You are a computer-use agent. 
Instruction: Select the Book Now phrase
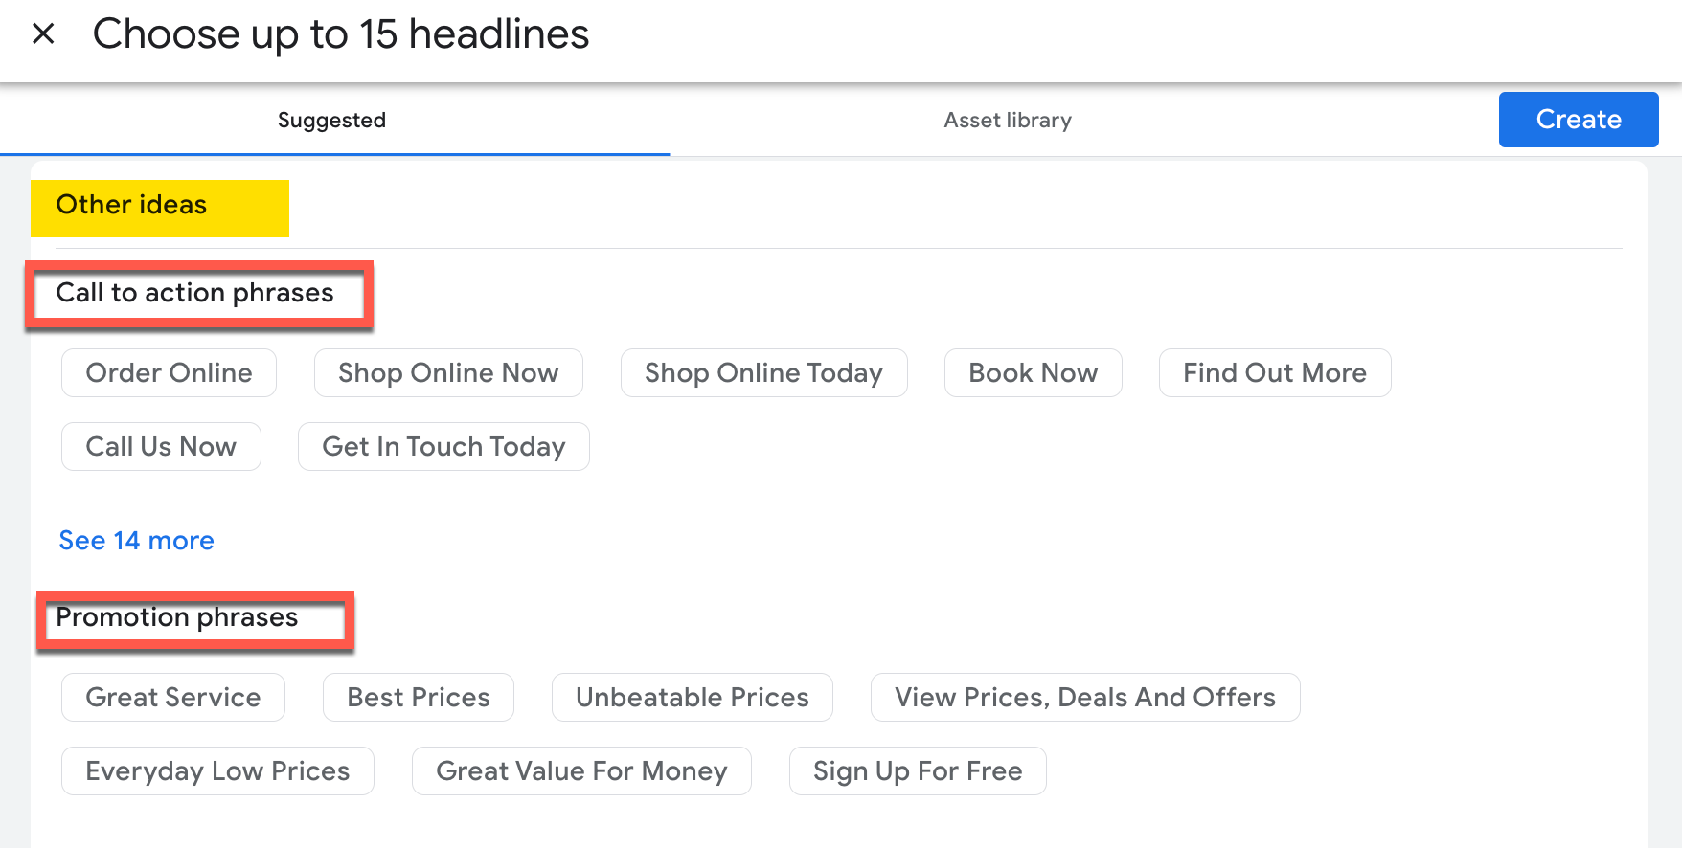[x=1033, y=372]
